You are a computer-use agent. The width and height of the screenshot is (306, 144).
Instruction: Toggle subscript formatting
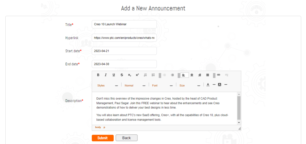[129, 75]
